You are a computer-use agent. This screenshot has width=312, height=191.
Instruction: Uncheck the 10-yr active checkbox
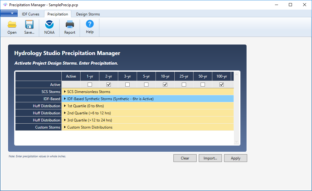tap(165, 85)
